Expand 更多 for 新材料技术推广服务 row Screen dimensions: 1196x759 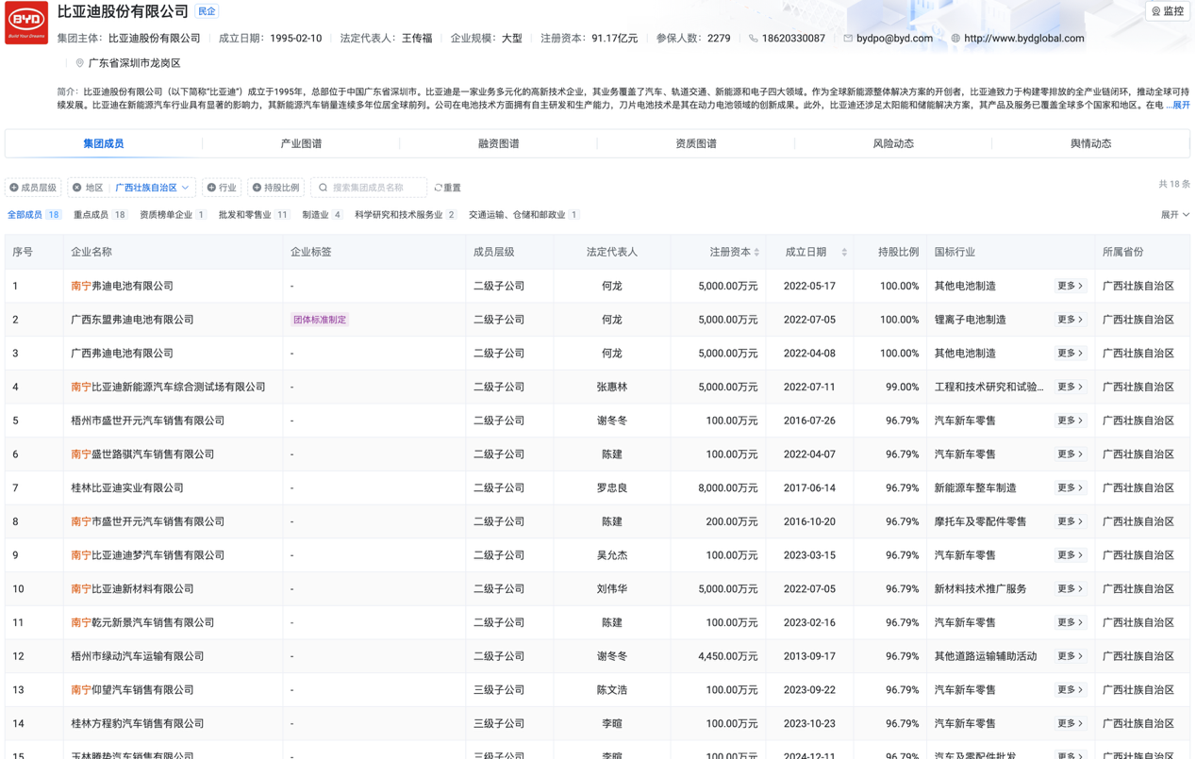1070,588
